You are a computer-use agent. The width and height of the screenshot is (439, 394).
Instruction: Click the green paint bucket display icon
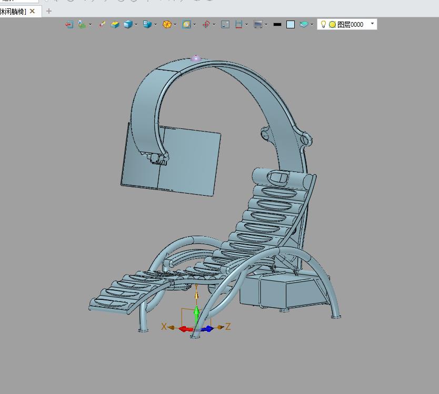point(82,24)
